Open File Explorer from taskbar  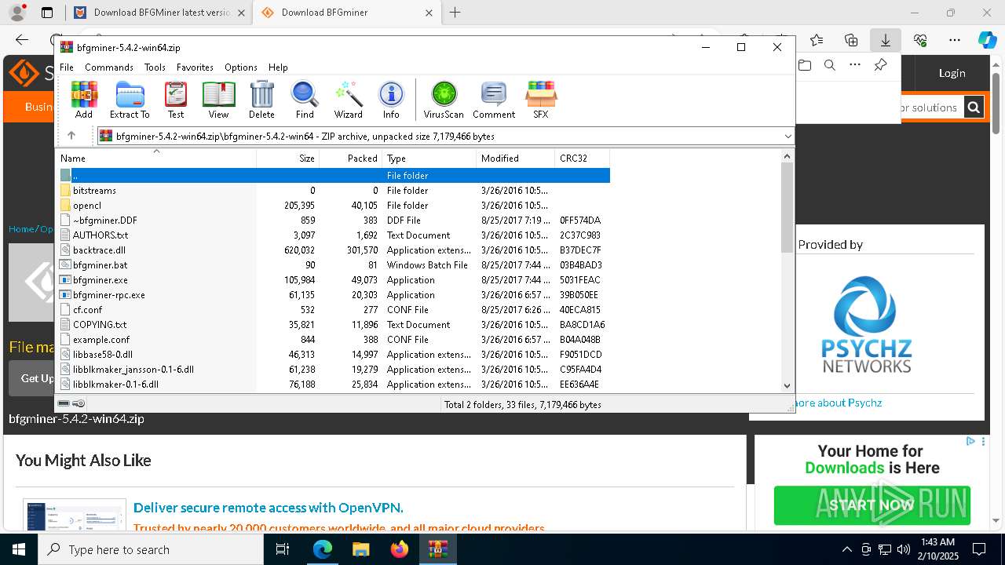click(360, 549)
